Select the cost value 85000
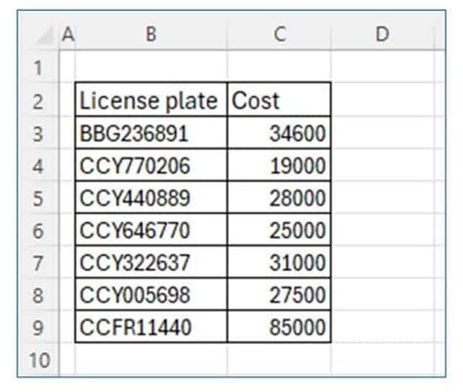 coord(279,327)
